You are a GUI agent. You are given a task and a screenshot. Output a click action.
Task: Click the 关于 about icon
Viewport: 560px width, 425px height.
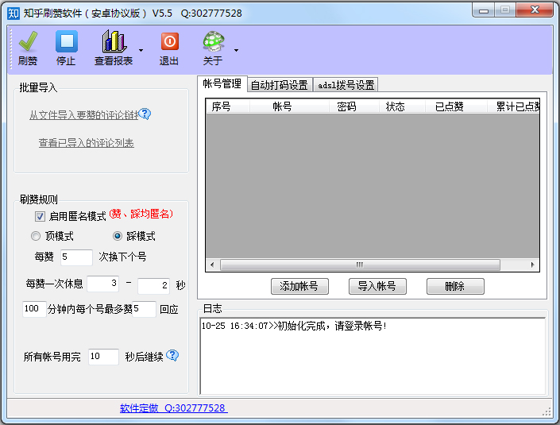[x=213, y=41]
